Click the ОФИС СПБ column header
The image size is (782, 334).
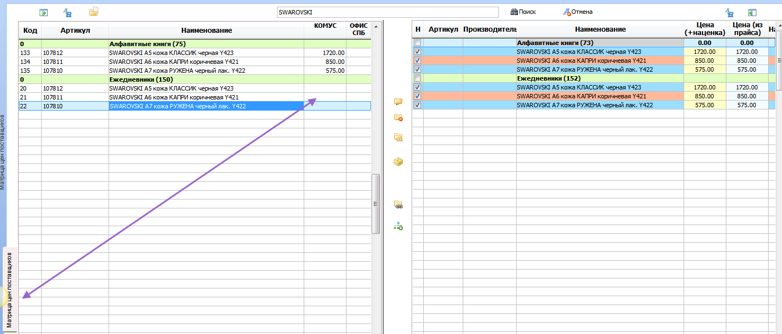(x=358, y=30)
